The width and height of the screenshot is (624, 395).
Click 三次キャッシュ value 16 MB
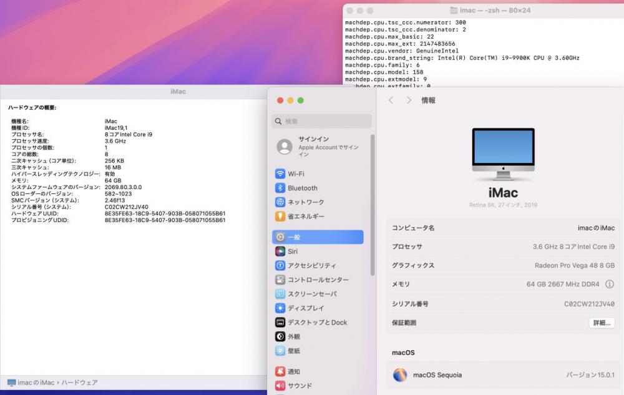click(112, 167)
